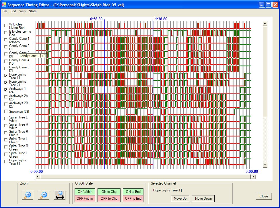Click the ON Within button
280x208 pixels.
85,192
